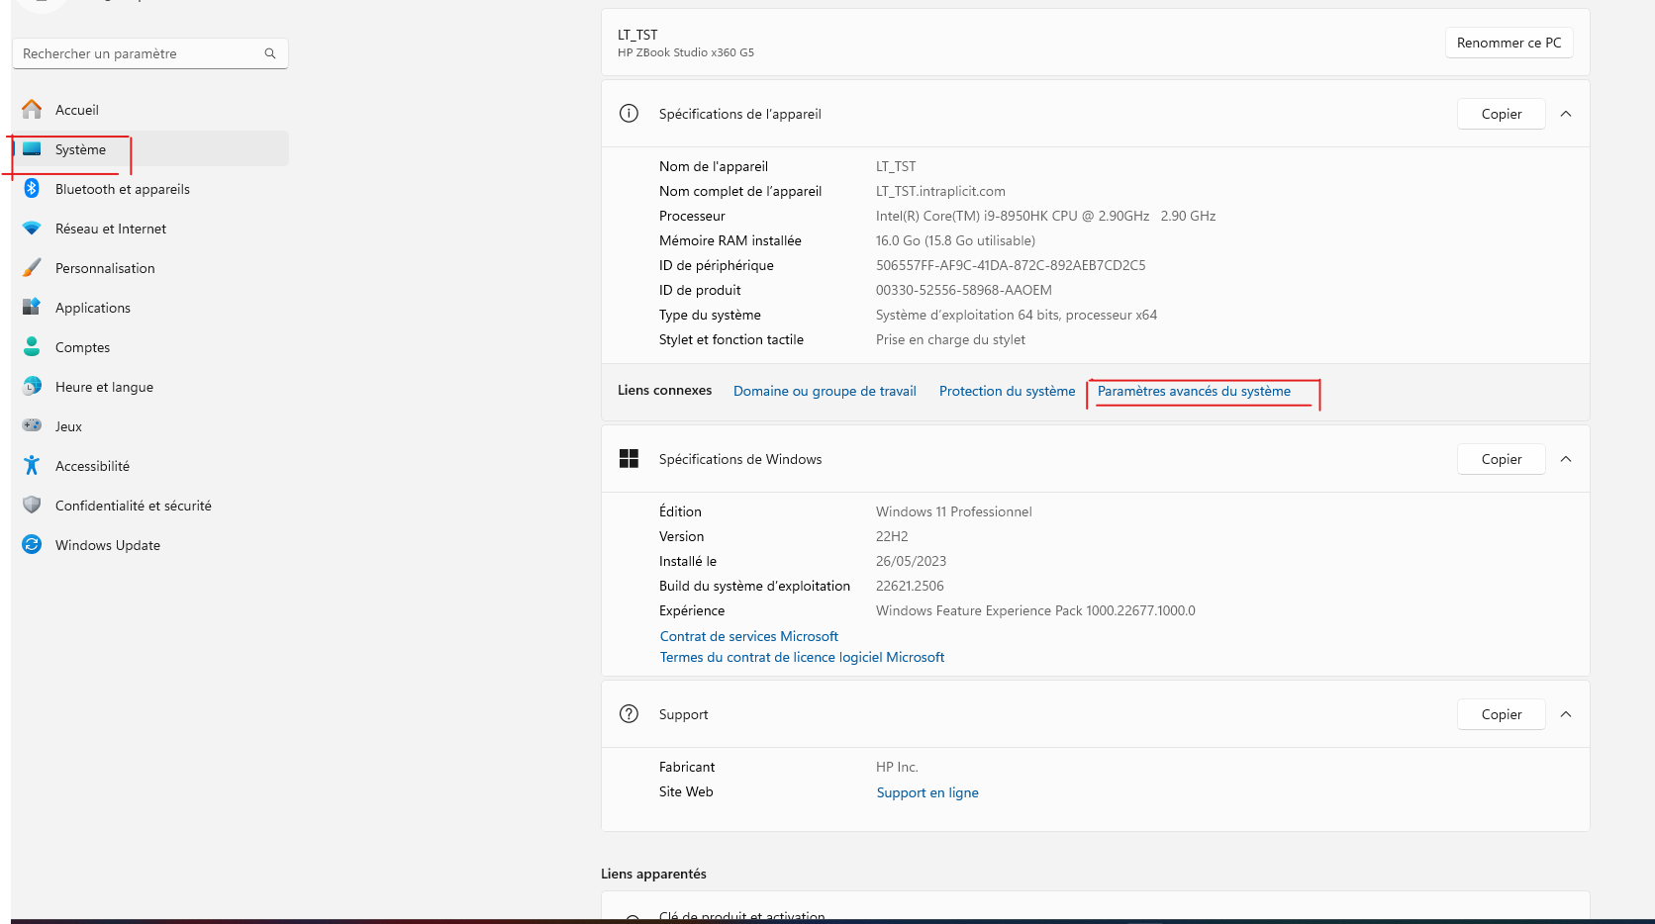
Task: Open the Support en ligne link
Action: 926,791
